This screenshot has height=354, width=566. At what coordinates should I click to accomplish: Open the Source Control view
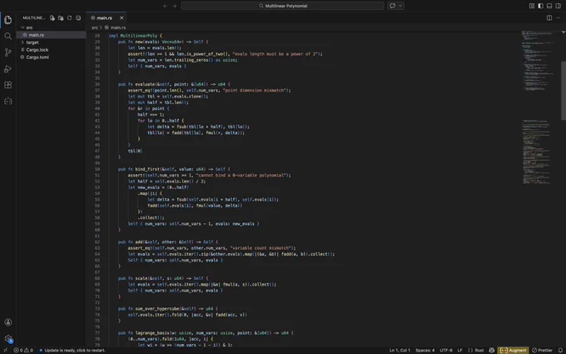pos(8,52)
